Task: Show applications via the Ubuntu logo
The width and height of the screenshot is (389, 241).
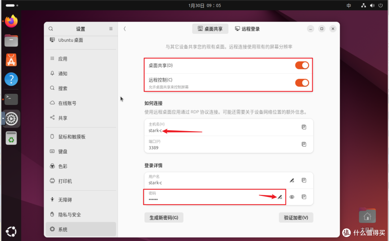Action: [x=11, y=232]
